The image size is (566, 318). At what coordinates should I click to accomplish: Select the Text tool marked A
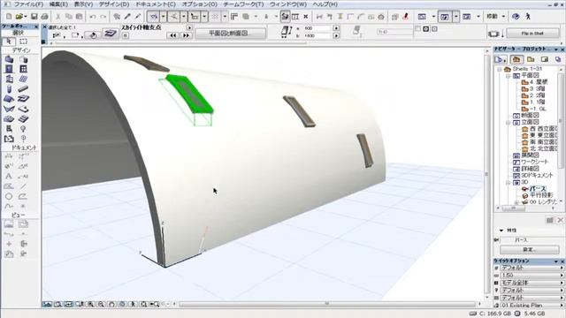(9, 177)
